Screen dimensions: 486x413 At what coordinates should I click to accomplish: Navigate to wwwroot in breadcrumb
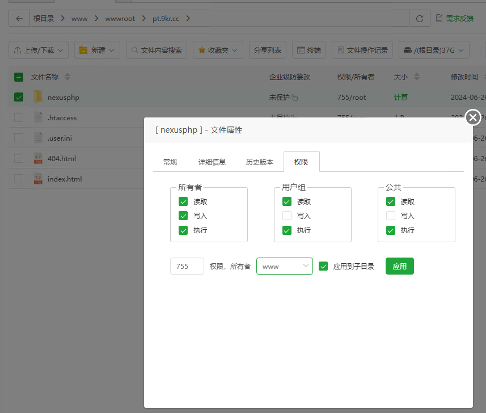tap(120, 19)
